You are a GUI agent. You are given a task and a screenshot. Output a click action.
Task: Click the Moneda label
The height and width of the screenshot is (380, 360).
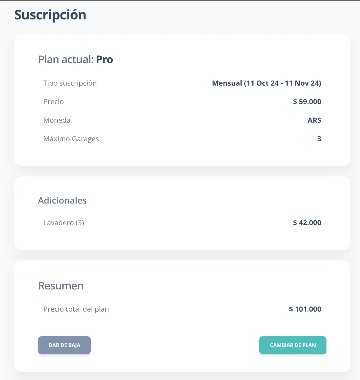[x=57, y=120]
